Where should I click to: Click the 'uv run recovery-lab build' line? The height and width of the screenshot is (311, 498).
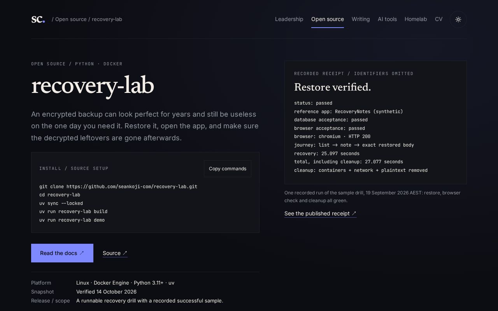[73, 211]
